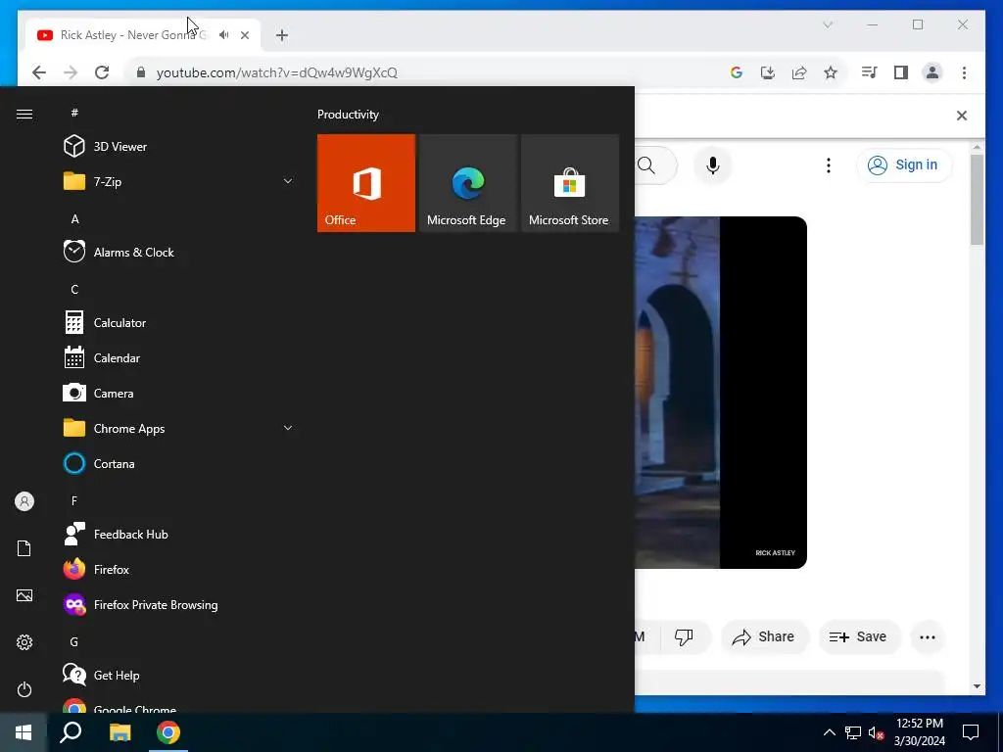Click YouTube voice search microphone

[713, 165]
